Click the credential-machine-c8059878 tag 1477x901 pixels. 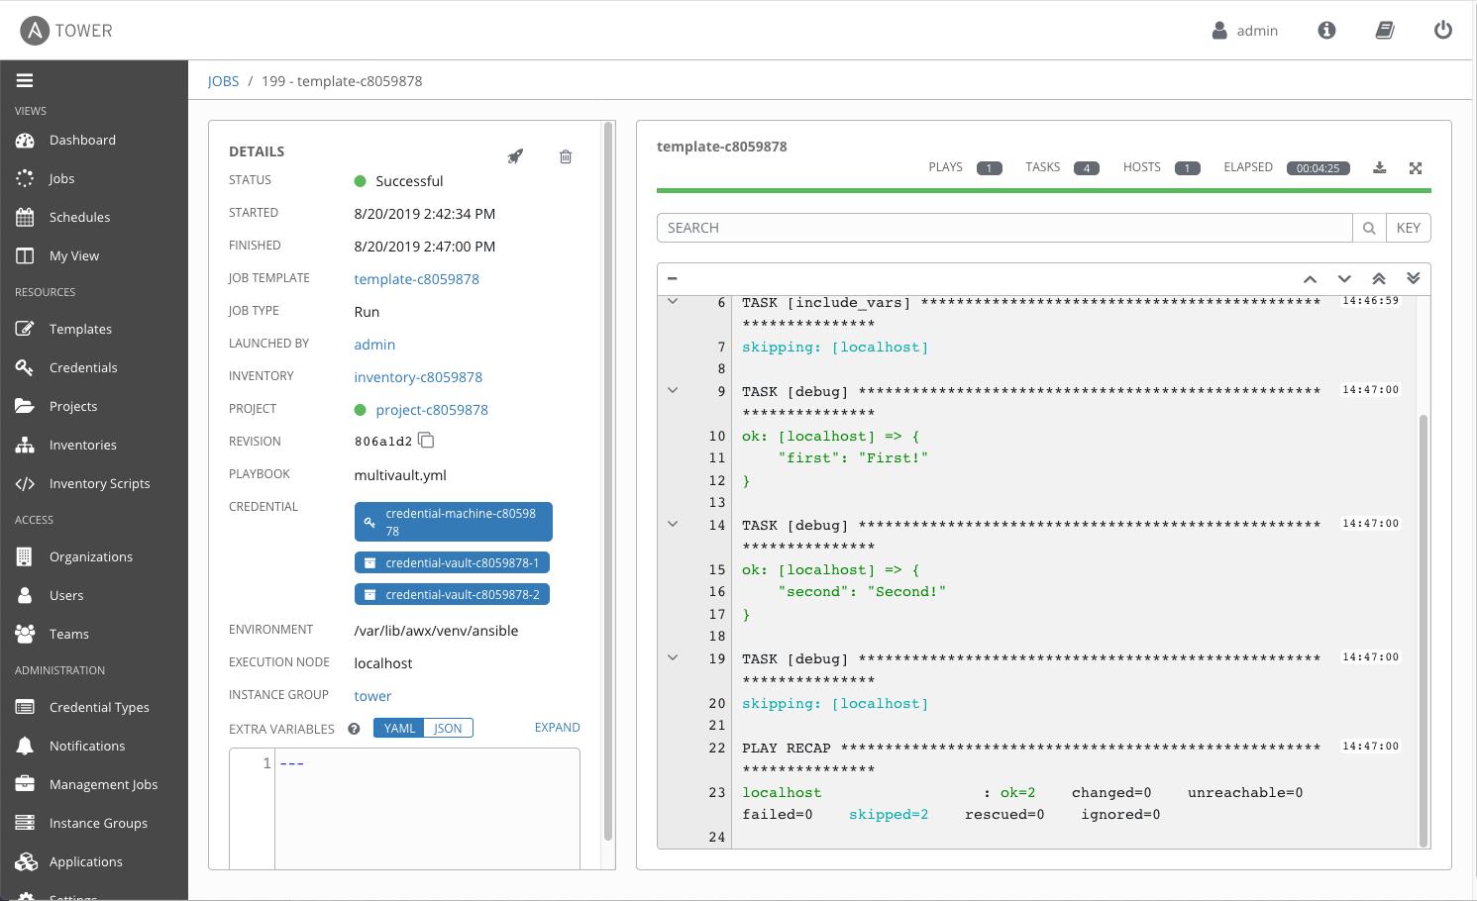(x=454, y=522)
